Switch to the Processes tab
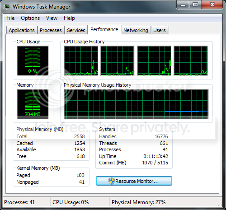 (x=51, y=30)
